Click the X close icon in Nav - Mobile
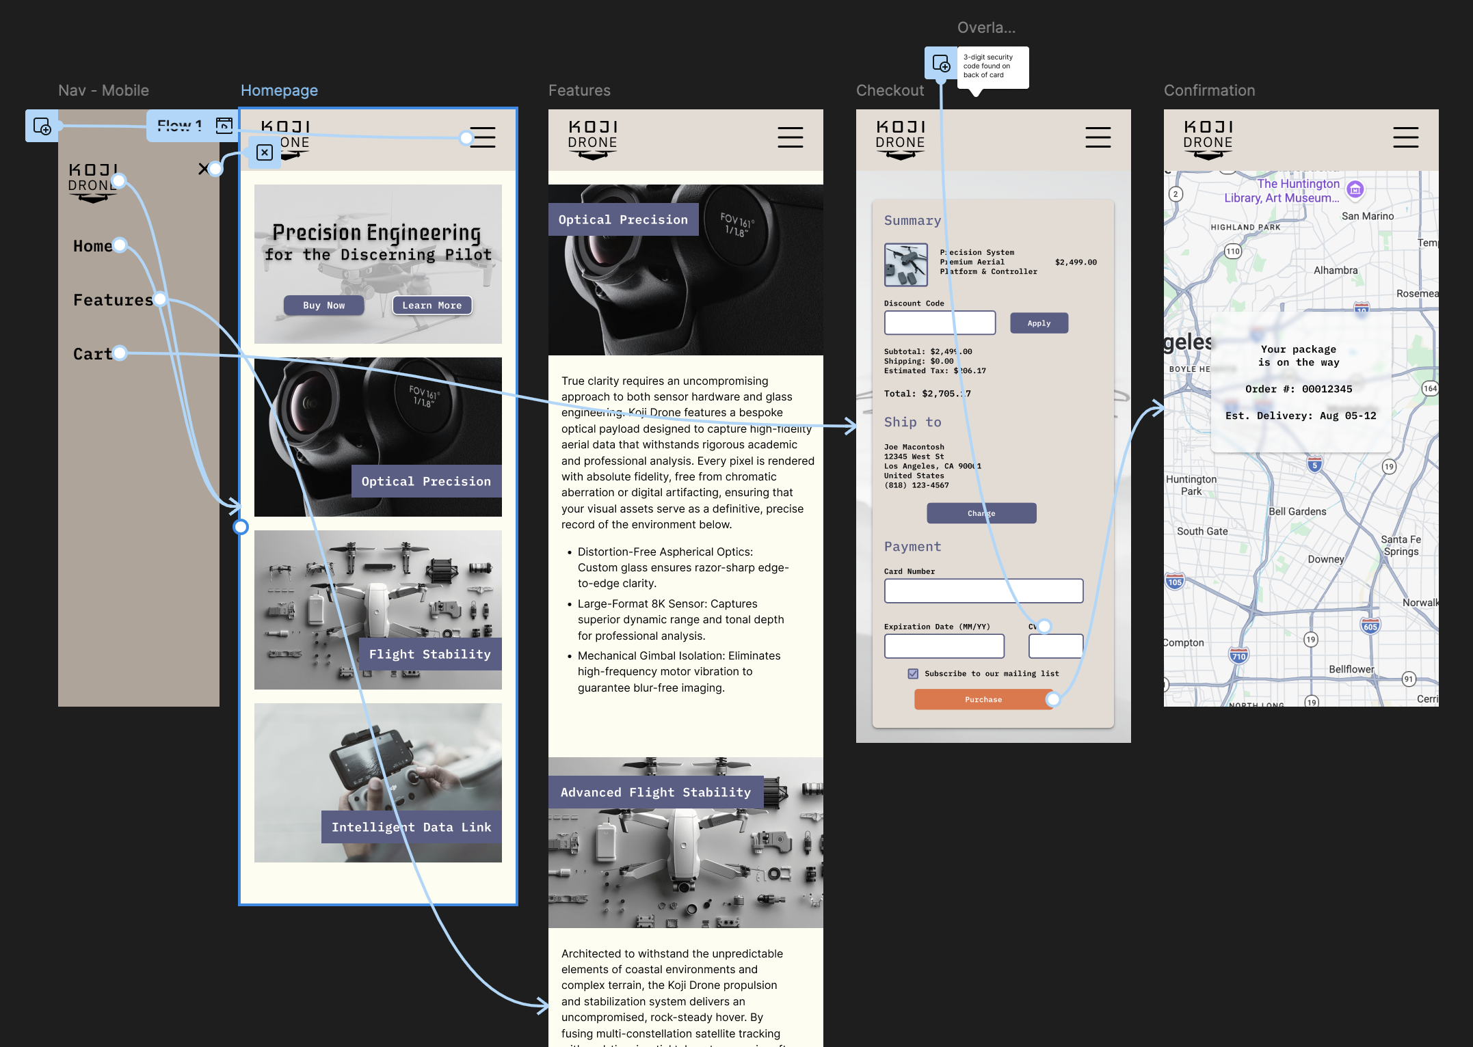Image resolution: width=1473 pixels, height=1047 pixels. pyautogui.click(x=204, y=168)
